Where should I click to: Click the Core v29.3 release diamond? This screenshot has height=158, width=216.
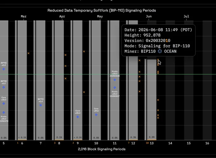pyautogui.click(x=4, y=103)
